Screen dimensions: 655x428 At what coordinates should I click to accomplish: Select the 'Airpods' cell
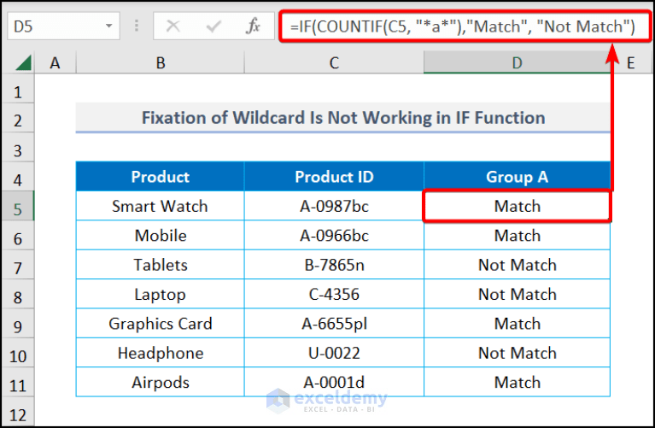161,382
